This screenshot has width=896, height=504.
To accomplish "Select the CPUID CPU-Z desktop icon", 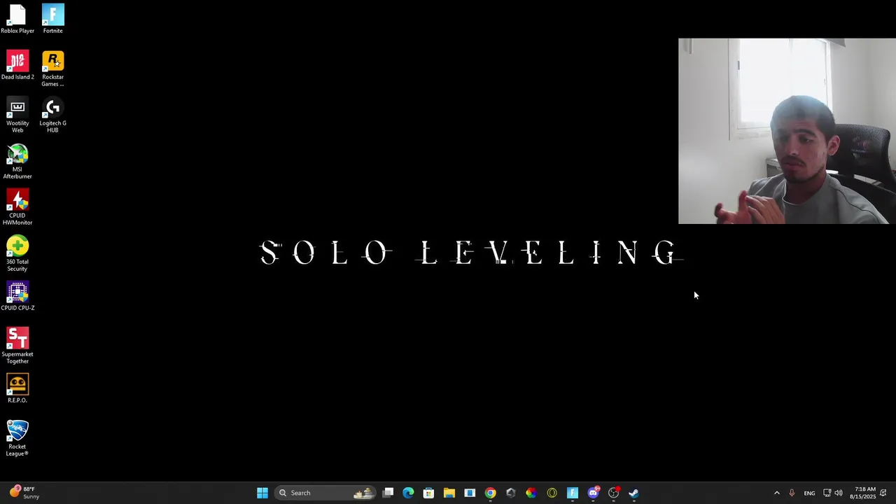I will (x=17, y=296).
